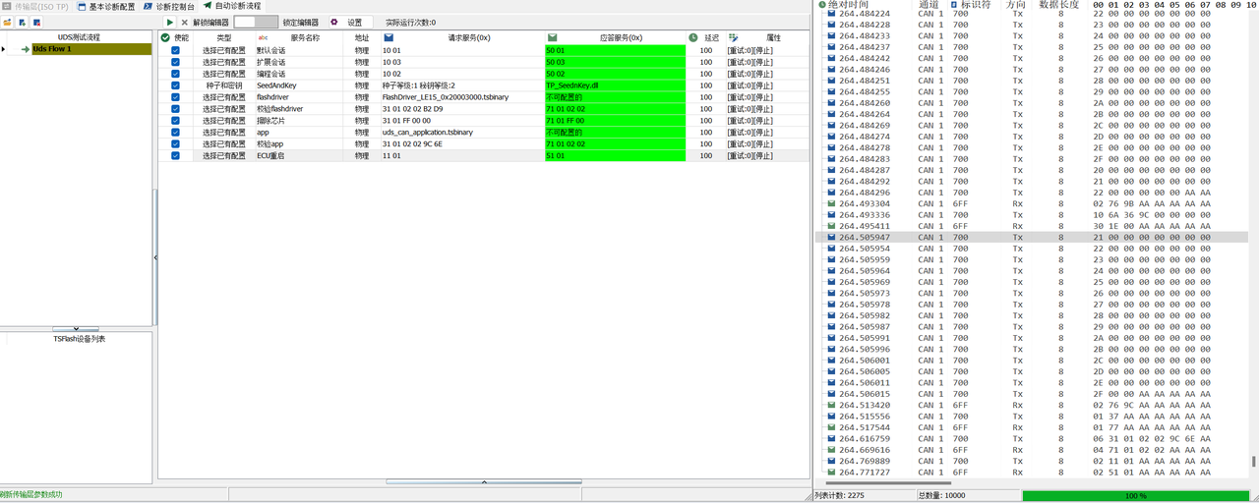Flip the 解锁/锁定编辑器 lock switch
1259x503 pixels.
[256, 22]
